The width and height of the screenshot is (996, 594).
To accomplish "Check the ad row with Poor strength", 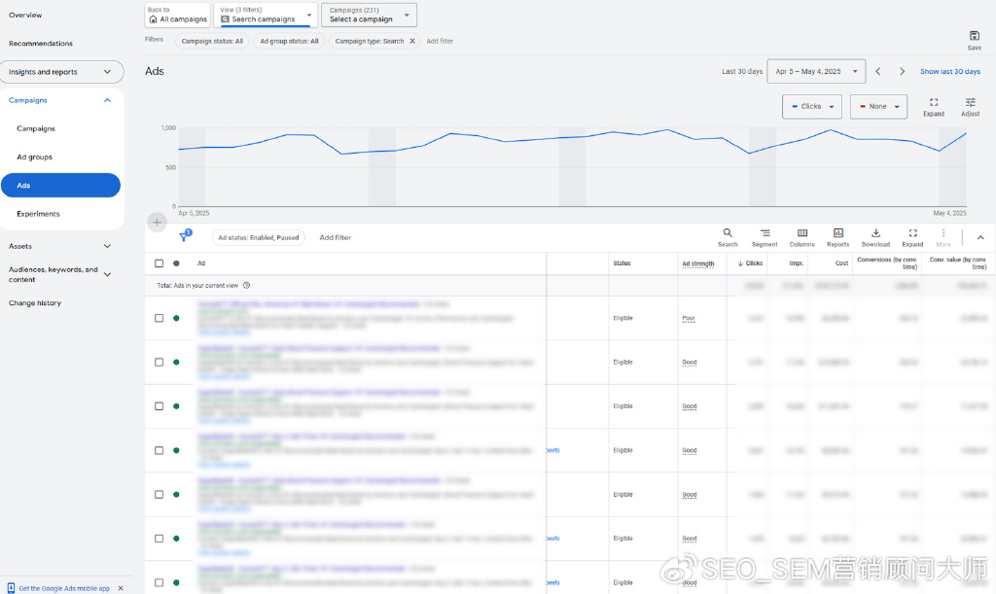I will point(160,318).
